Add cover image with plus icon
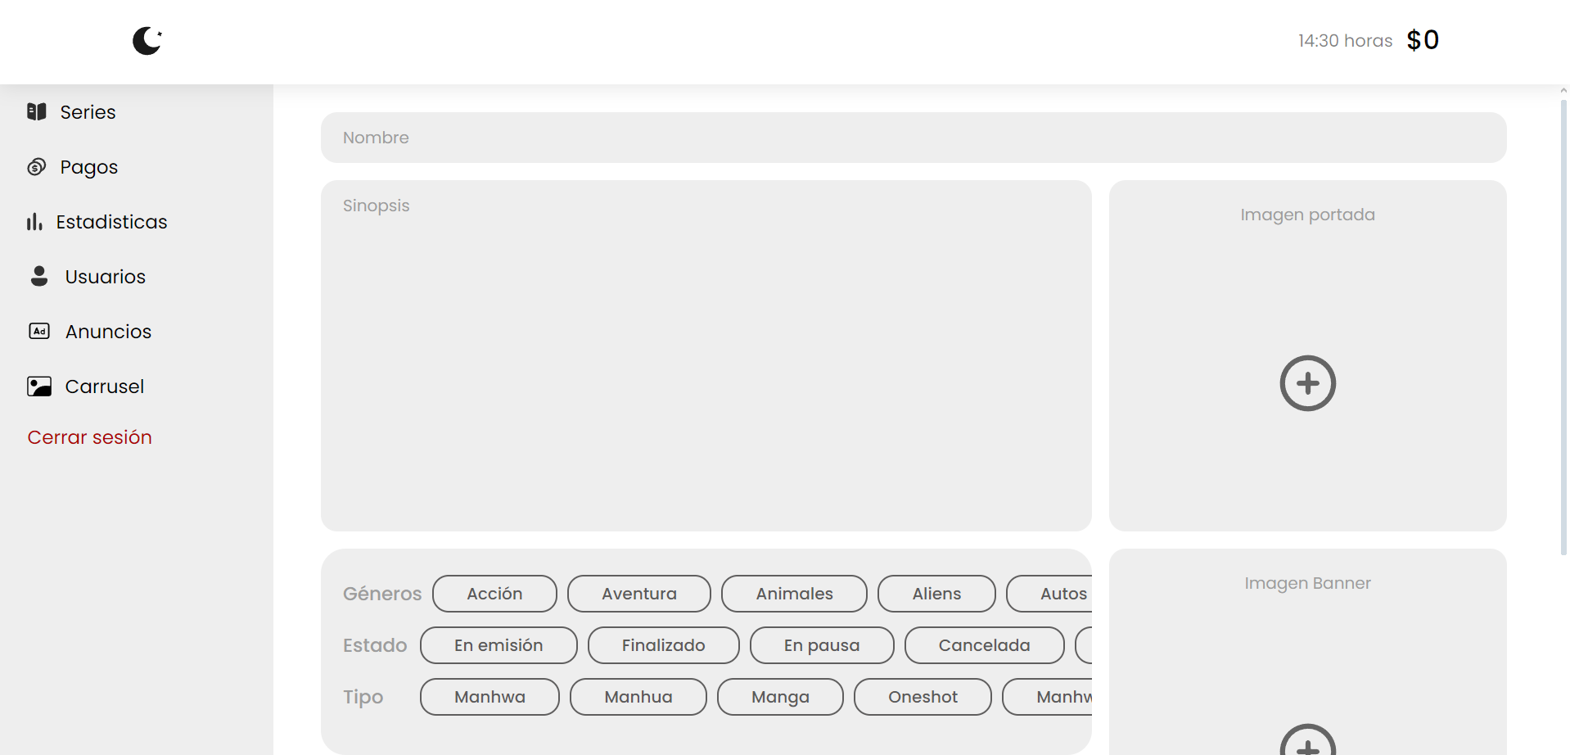Viewport: 1570px width, 755px height. (1307, 383)
